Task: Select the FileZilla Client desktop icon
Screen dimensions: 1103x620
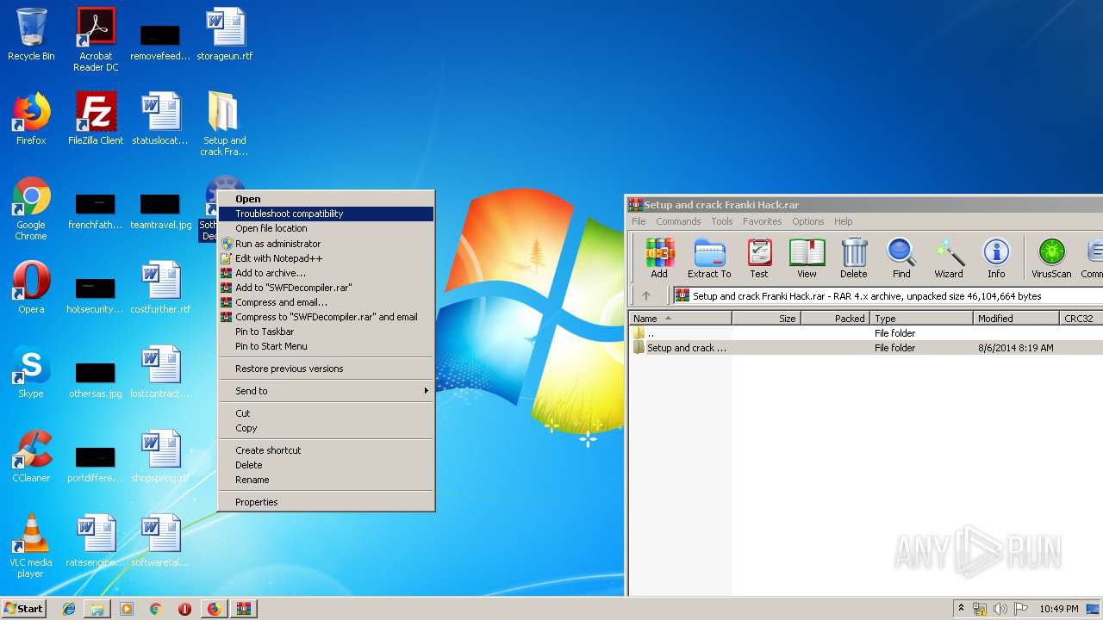Action: (96, 119)
